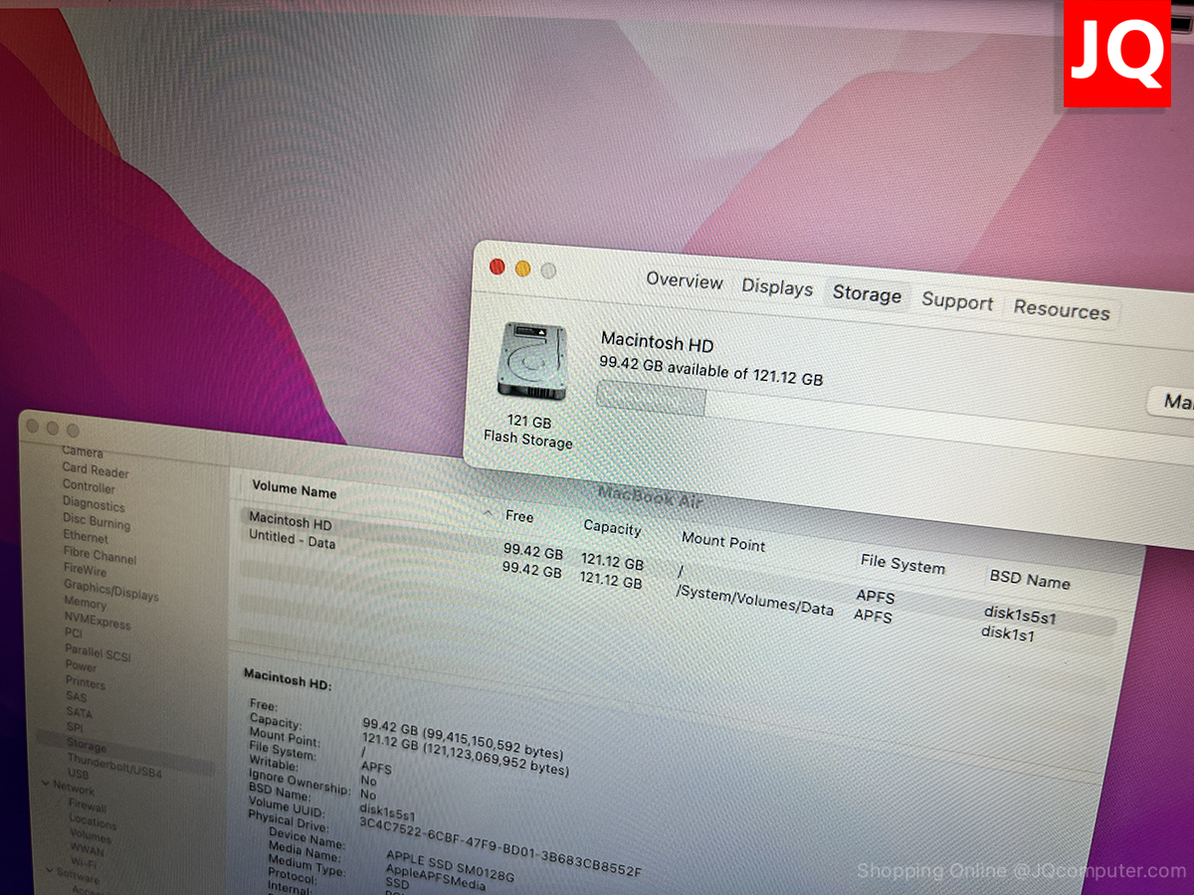Select Fibre Channel in the sidebar
This screenshot has height=895, width=1194.
coord(100,555)
